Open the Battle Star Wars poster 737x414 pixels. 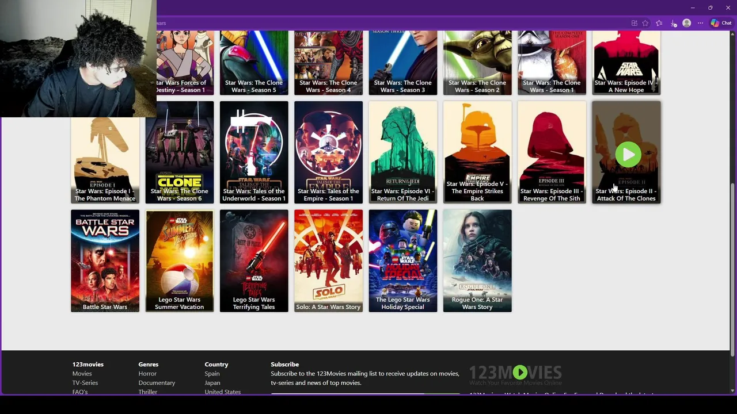105,261
